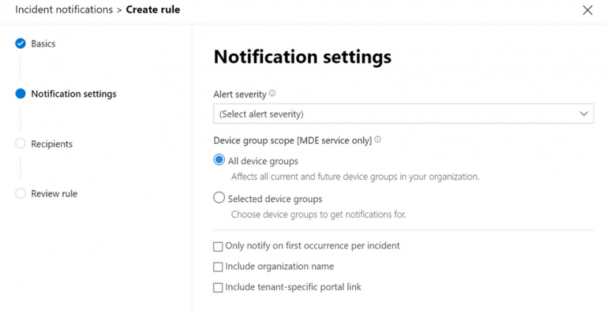Click the Device group scope info icon

pyautogui.click(x=378, y=139)
